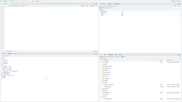Click the Delete button in Files pane

pyautogui.click(x=111, y=57)
